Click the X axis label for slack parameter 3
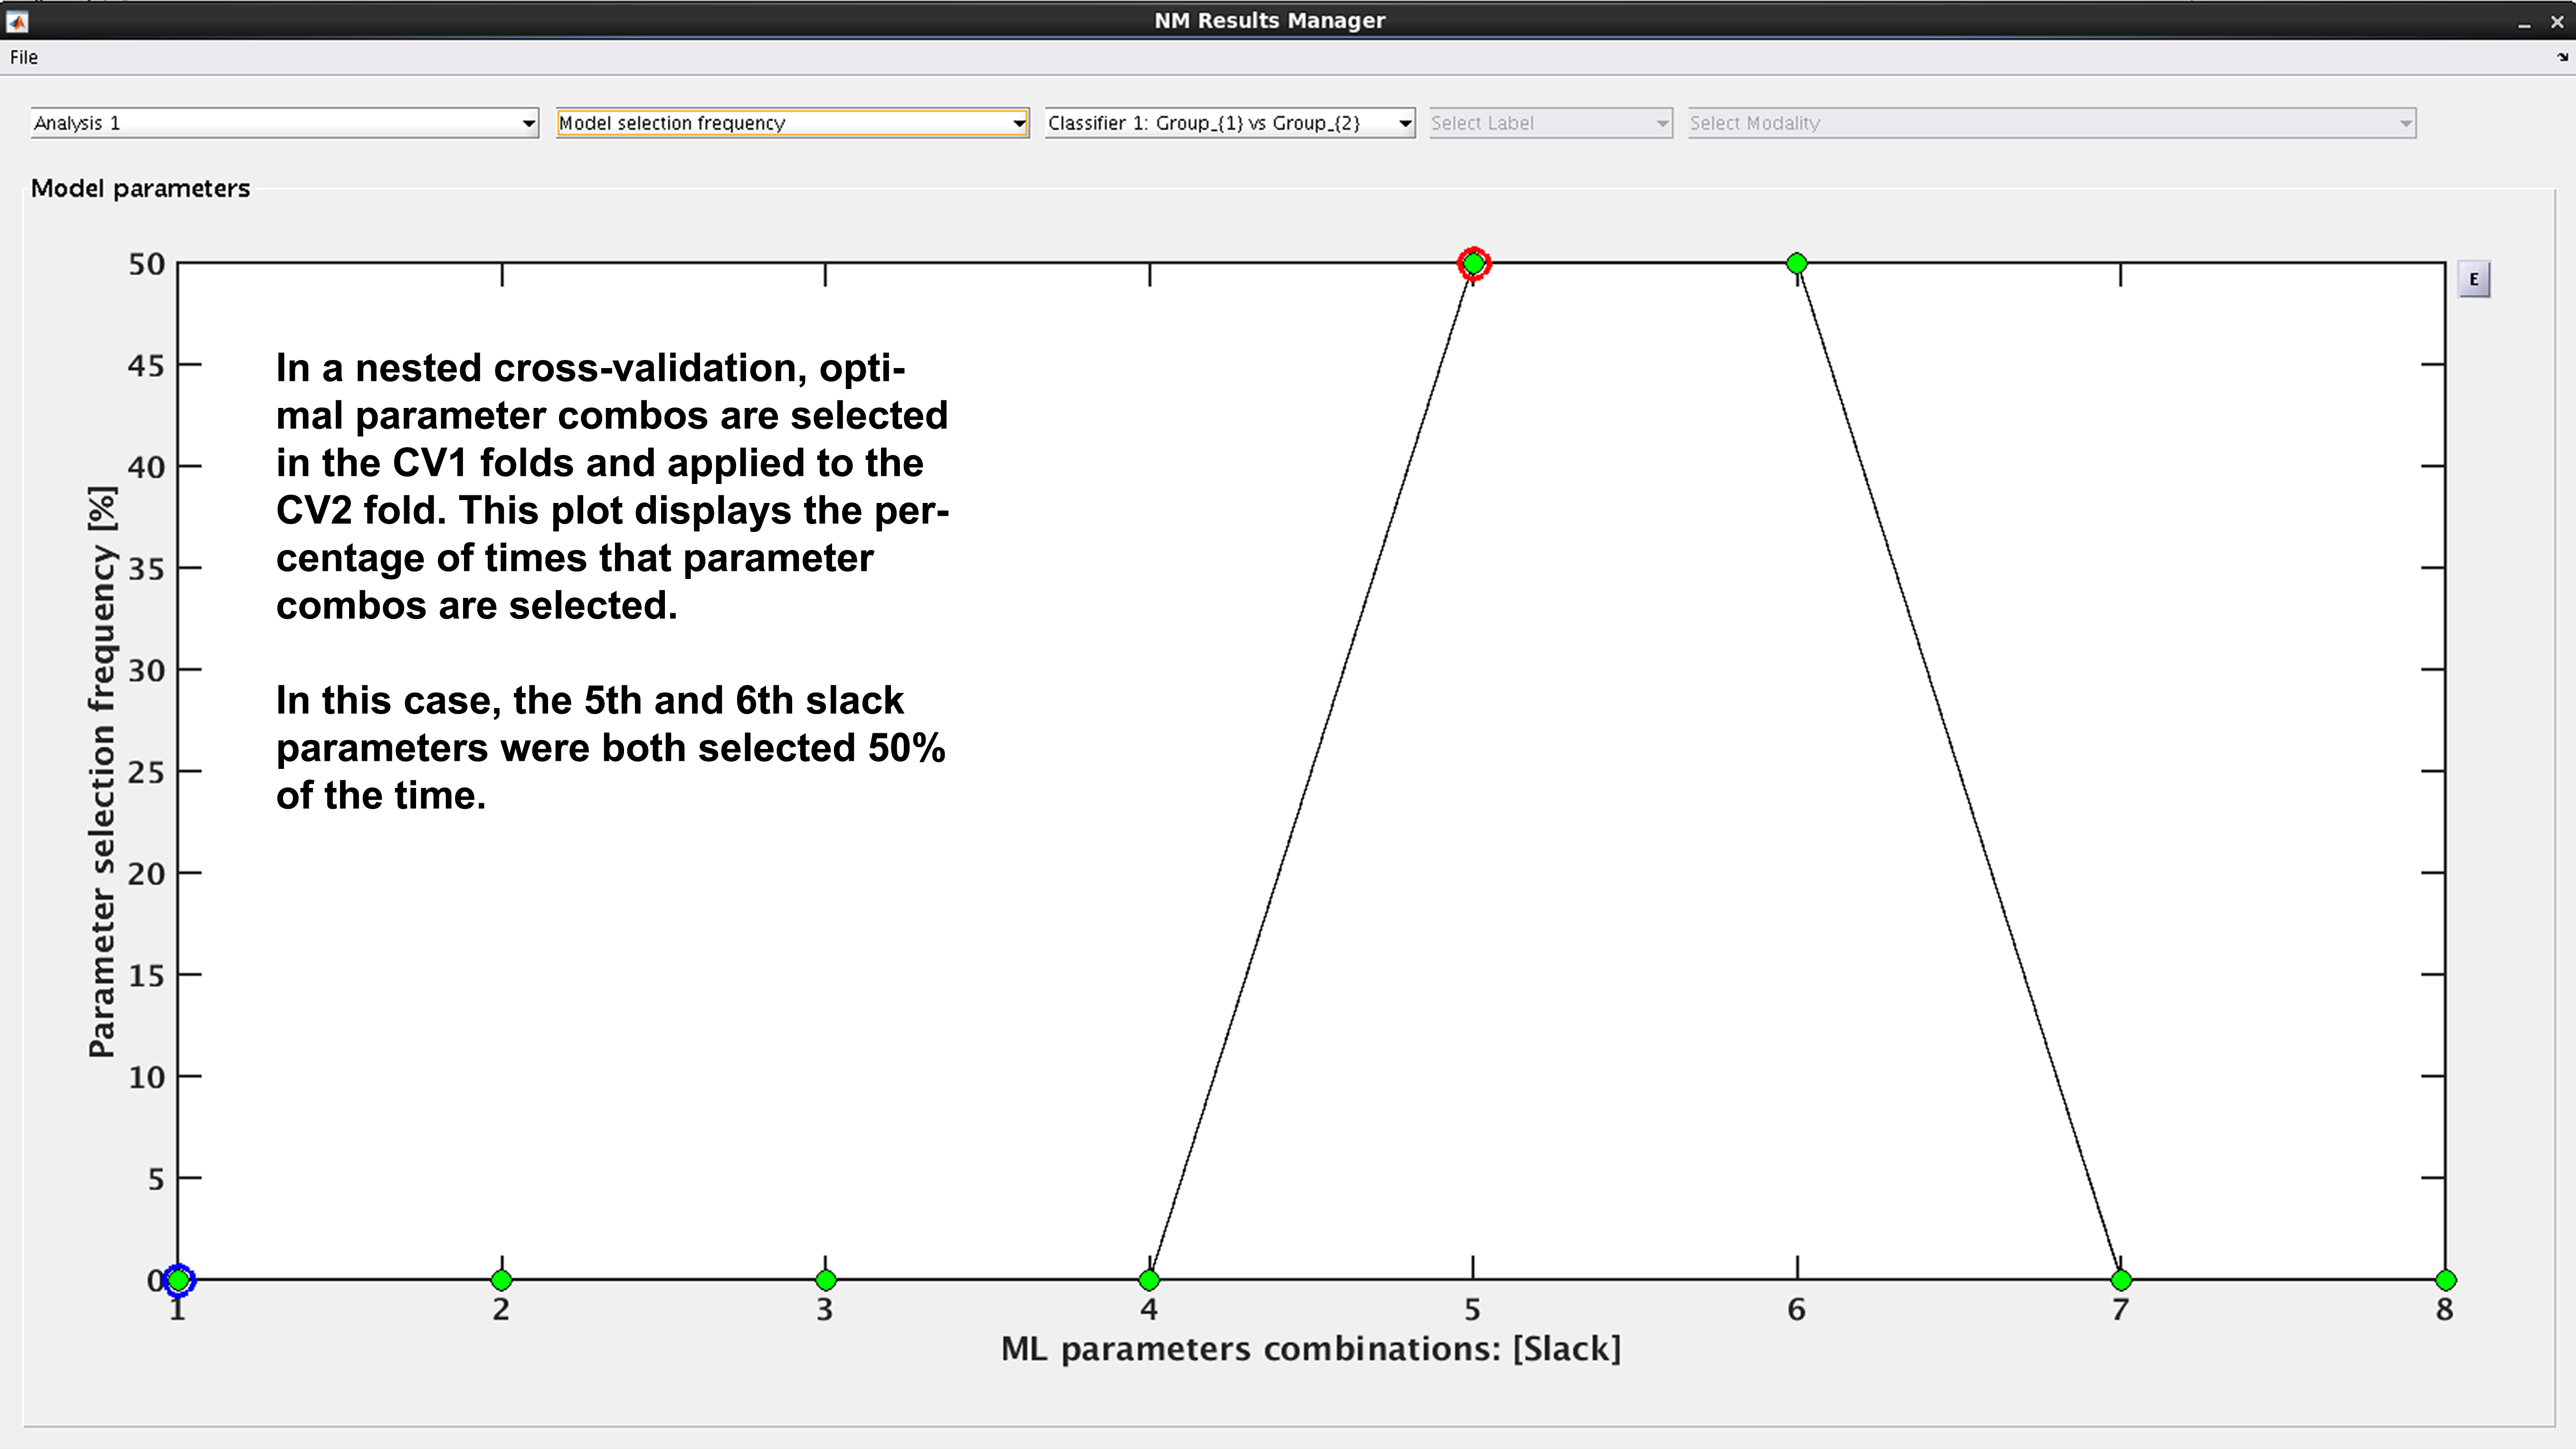Image resolution: width=2576 pixels, height=1449 pixels. [824, 1309]
